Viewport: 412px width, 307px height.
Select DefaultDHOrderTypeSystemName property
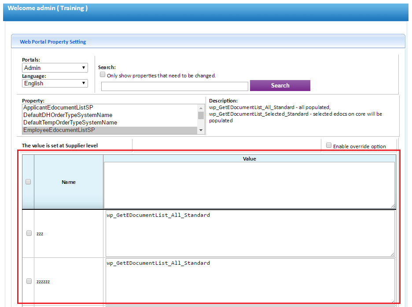pyautogui.click(x=110, y=115)
